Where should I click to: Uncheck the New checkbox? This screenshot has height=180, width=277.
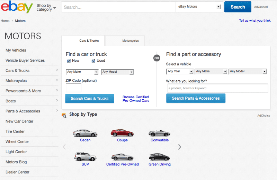point(69,61)
